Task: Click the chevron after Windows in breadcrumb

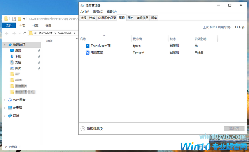Action: pyautogui.click(x=74, y=33)
